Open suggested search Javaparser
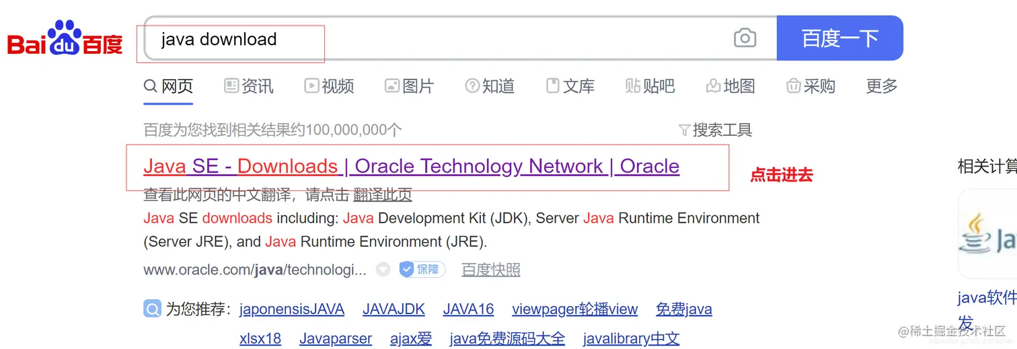This screenshot has width=1017, height=349. pos(336,338)
